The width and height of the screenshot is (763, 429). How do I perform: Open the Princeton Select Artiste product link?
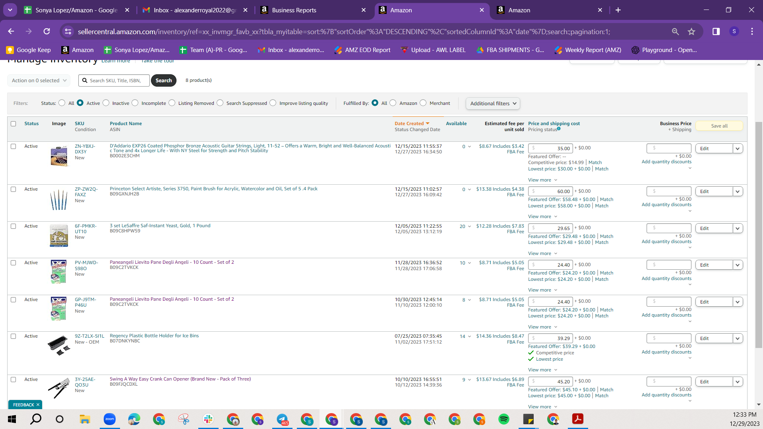[214, 189]
